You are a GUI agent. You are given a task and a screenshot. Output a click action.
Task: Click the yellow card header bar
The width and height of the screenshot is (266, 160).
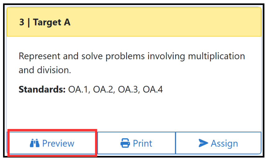point(134,22)
